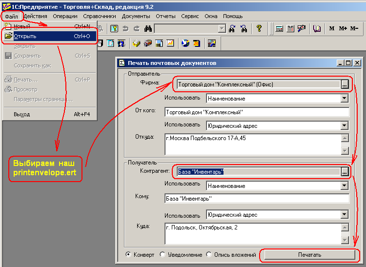366x267 pixels.
Task: Click the От кого input field
Action: 257,112
